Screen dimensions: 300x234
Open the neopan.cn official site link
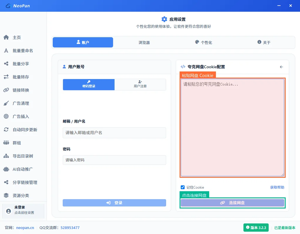coord(25,228)
